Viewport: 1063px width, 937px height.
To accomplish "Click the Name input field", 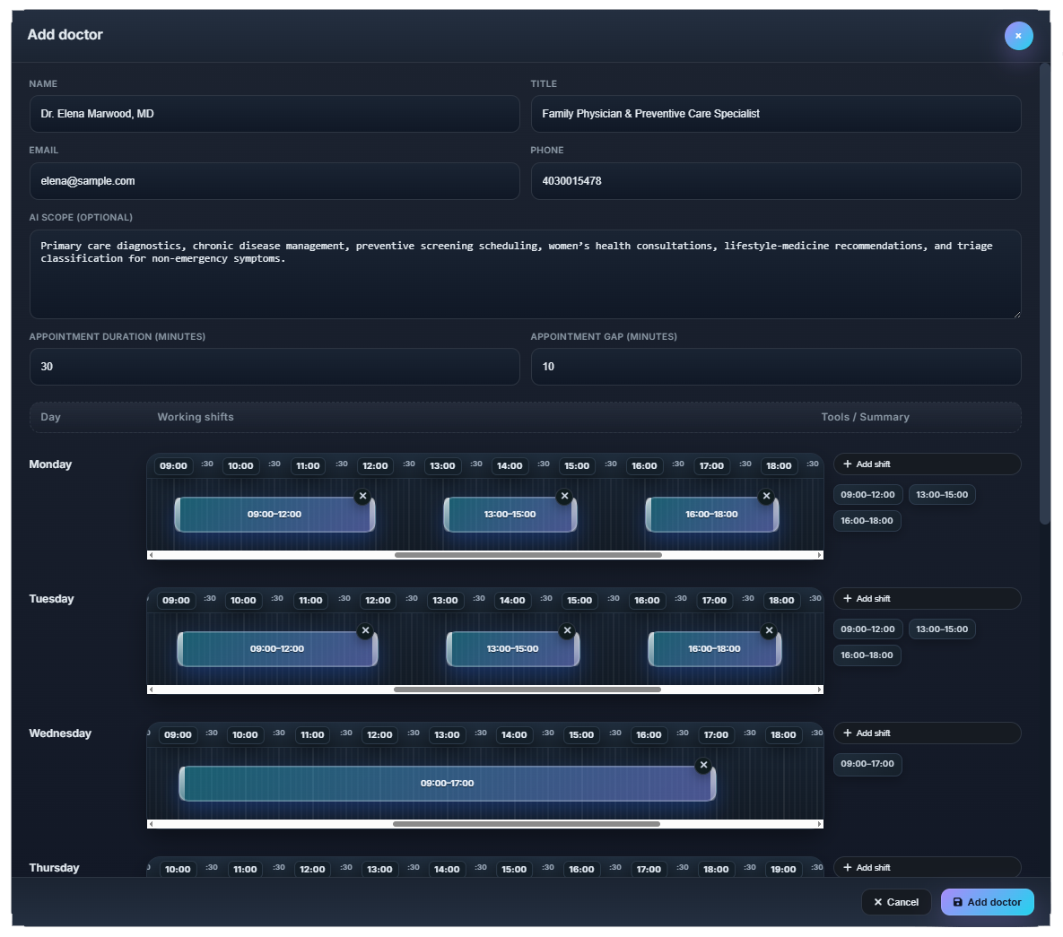I will [274, 114].
